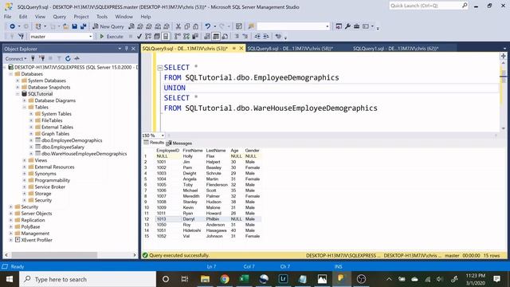
Task: Click the wrench Properties icon
Action: (x=347, y=26)
